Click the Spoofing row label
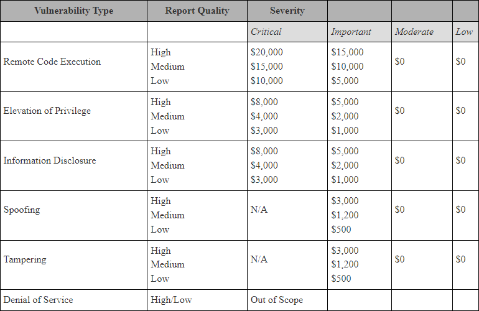Image resolution: width=479 pixels, height=311 pixels. coord(21,210)
